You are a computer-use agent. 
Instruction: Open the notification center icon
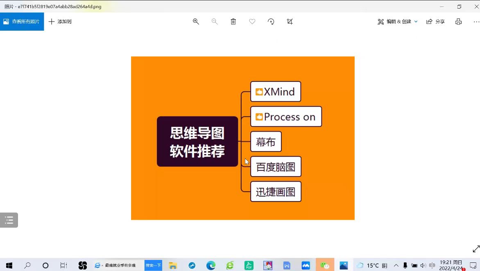tap(473, 266)
